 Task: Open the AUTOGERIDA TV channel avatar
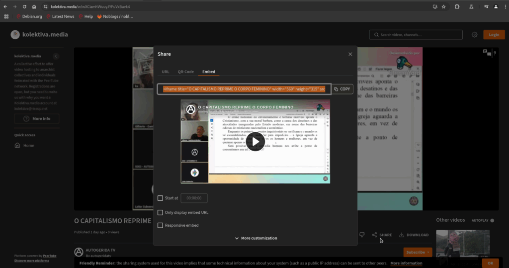[x=79, y=252]
